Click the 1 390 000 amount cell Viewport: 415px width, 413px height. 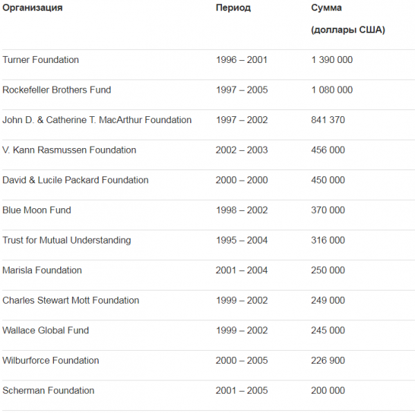pyautogui.click(x=332, y=60)
